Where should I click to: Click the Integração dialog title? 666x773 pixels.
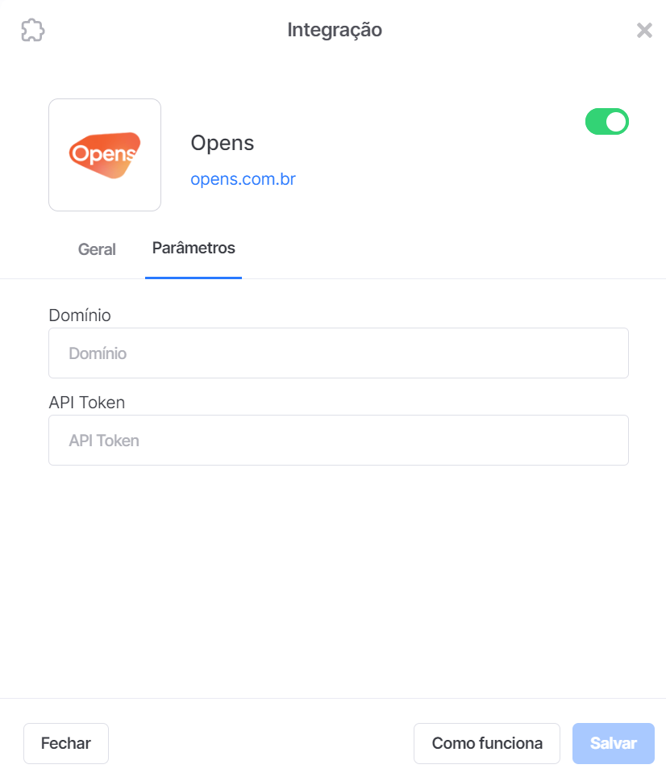click(335, 30)
